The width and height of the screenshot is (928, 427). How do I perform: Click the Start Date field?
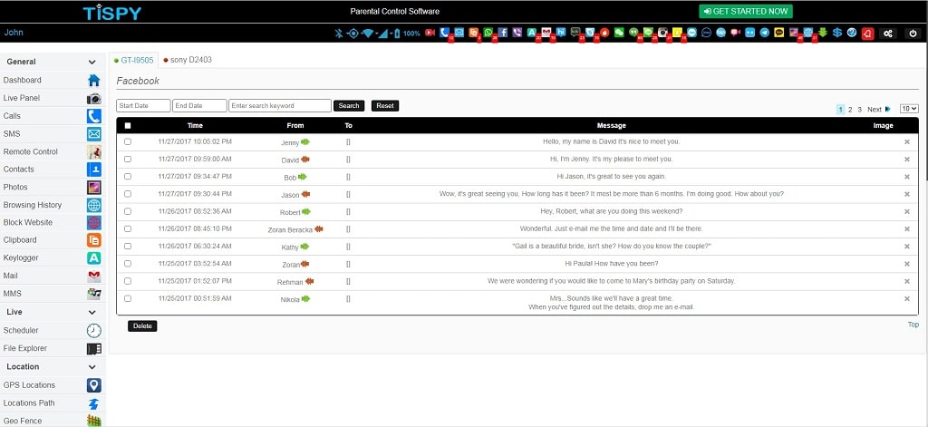[143, 105]
